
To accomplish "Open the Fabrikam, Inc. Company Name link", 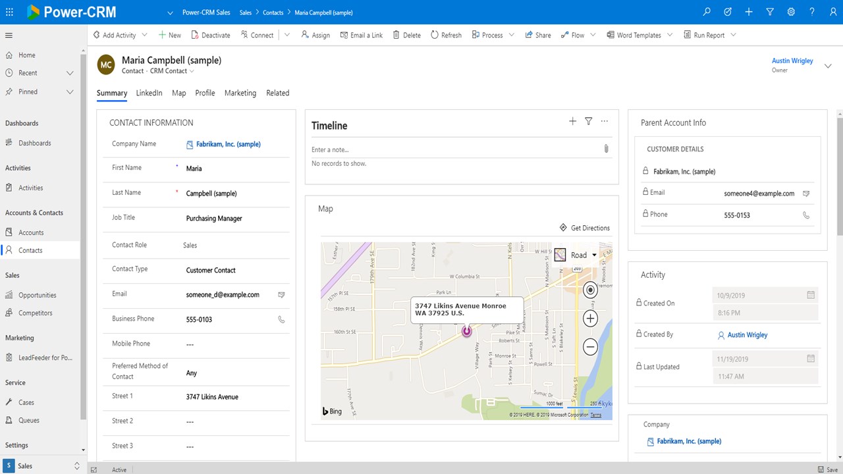I will (x=228, y=144).
